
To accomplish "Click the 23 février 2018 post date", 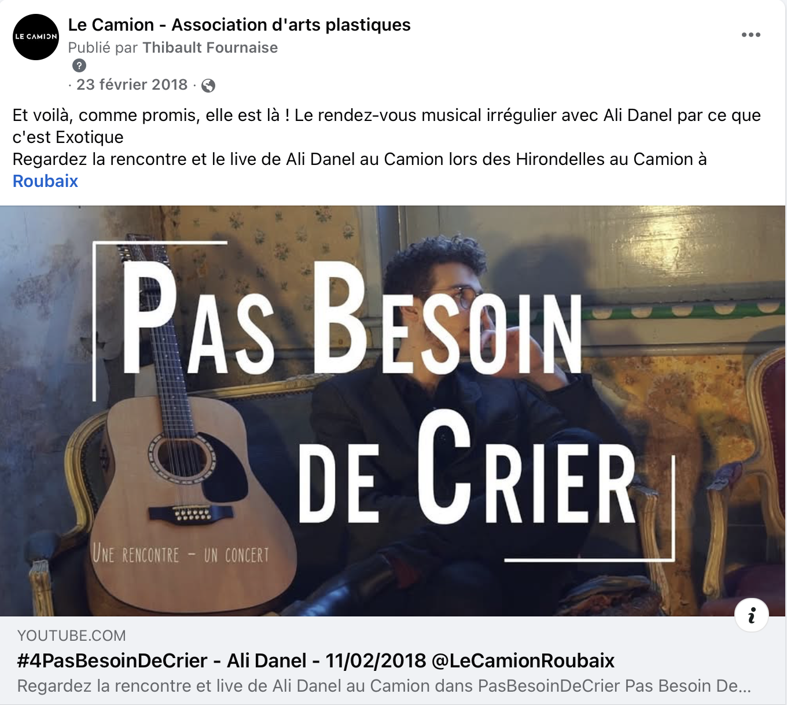I will pos(132,85).
